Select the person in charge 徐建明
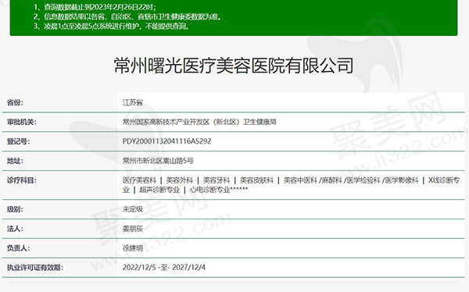 pos(133,248)
